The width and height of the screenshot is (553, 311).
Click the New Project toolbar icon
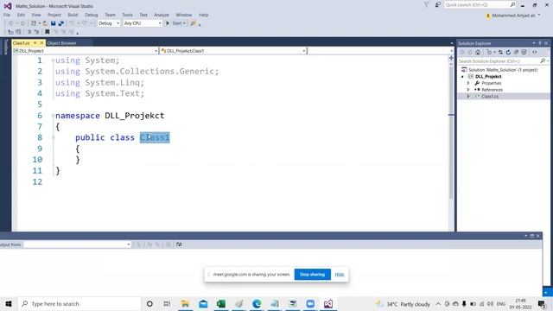[34, 23]
